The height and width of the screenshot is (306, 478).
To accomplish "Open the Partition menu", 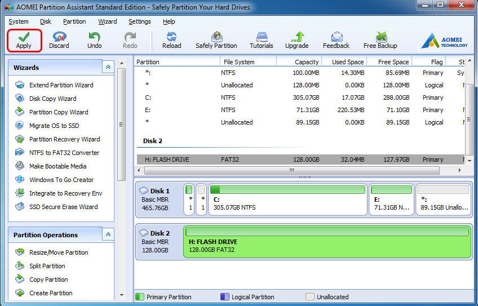I will coord(74,21).
